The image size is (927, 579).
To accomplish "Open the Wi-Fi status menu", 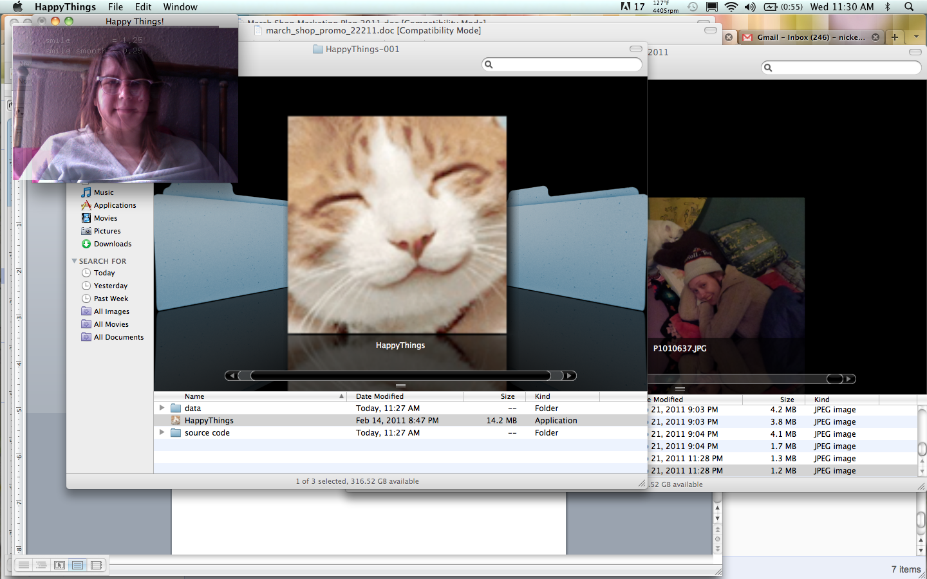I will [731, 7].
